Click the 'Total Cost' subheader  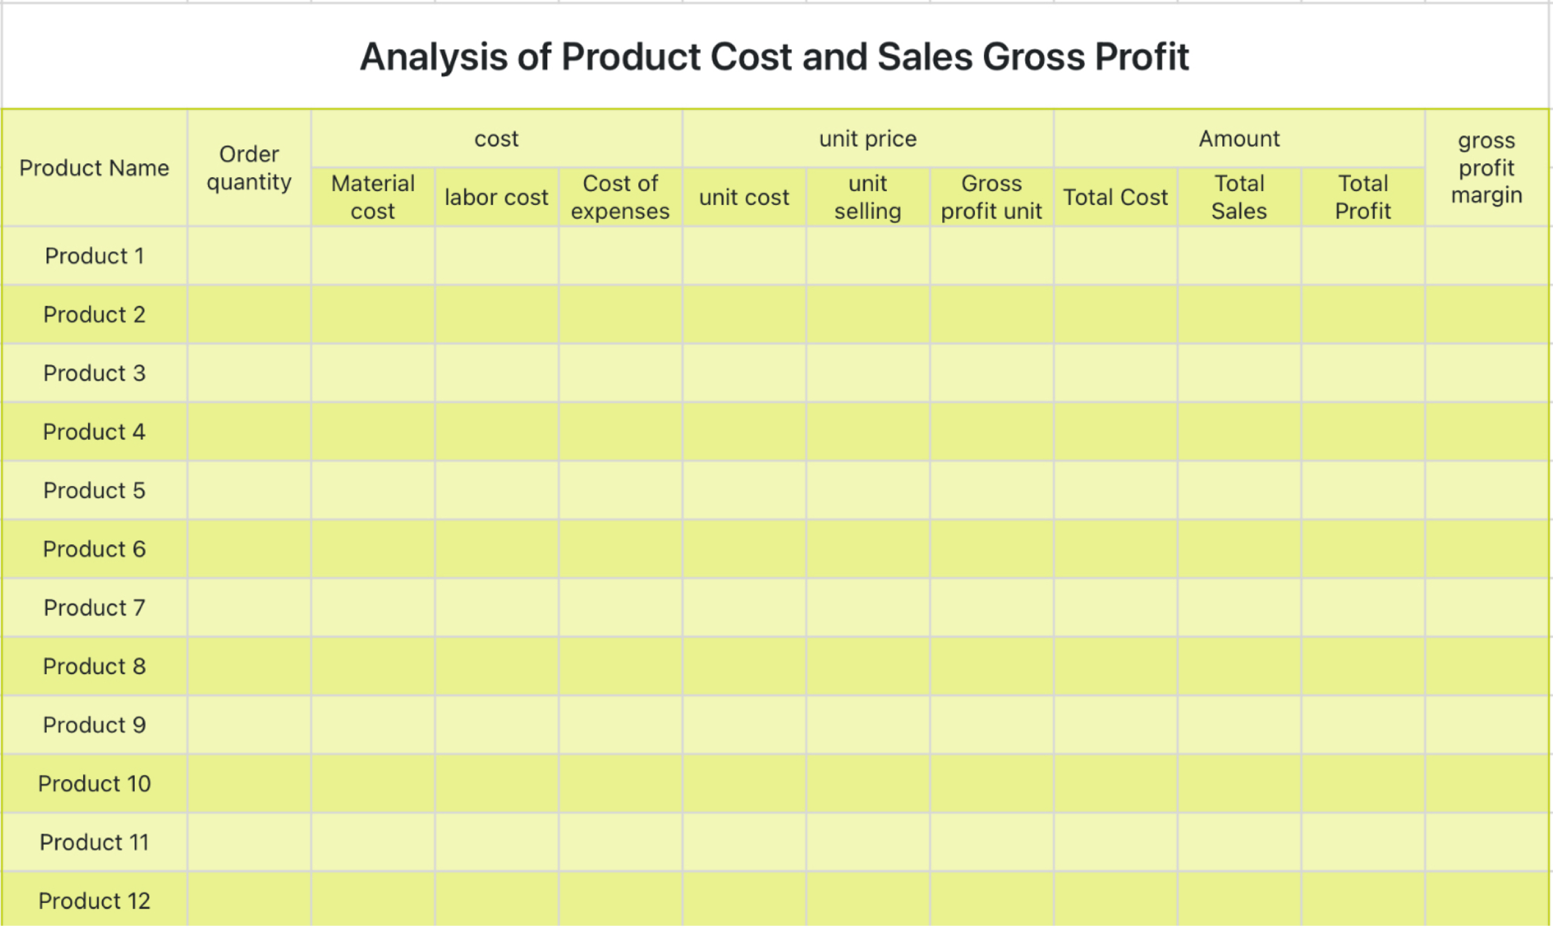click(x=1115, y=197)
